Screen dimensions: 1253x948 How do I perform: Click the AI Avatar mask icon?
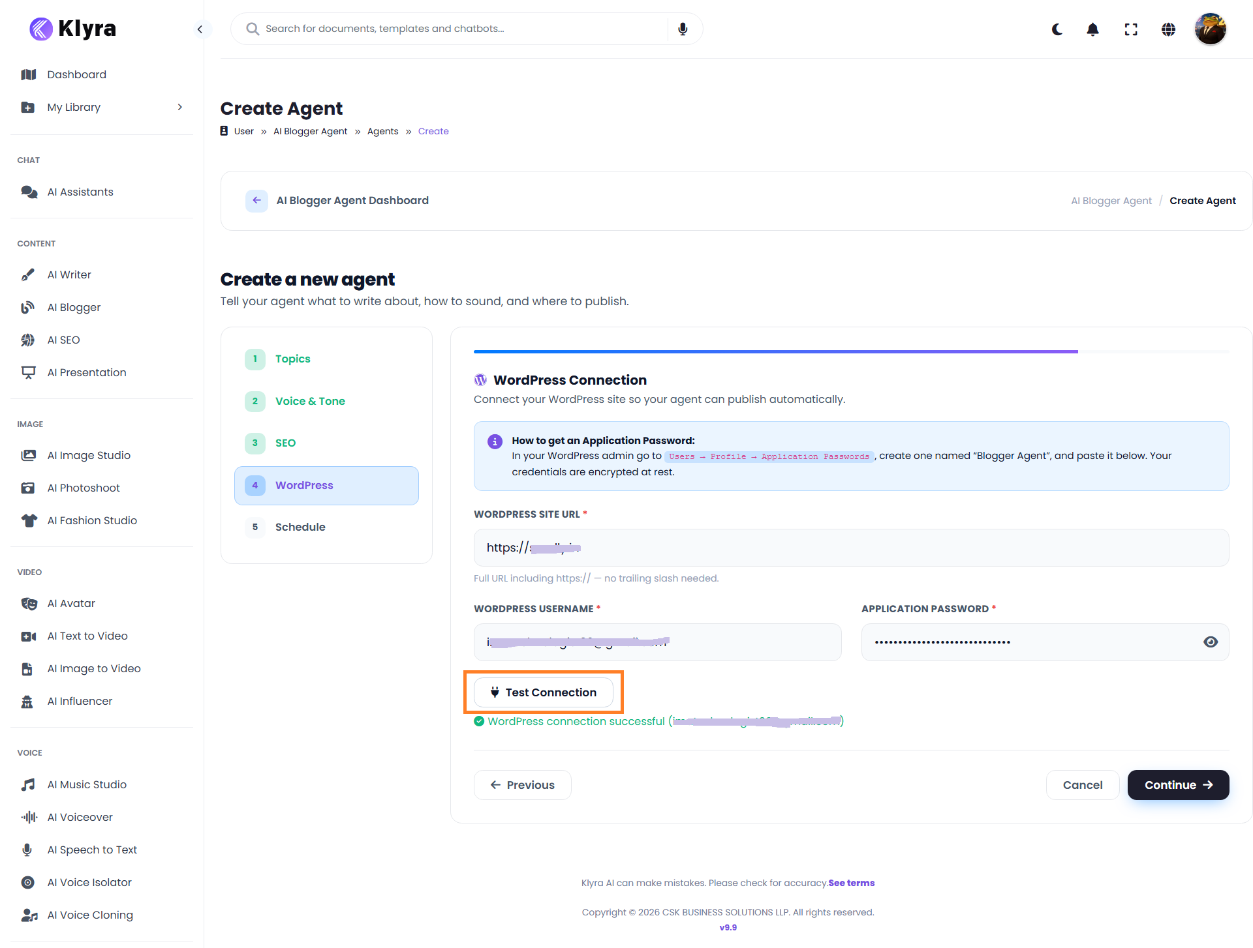pos(29,603)
